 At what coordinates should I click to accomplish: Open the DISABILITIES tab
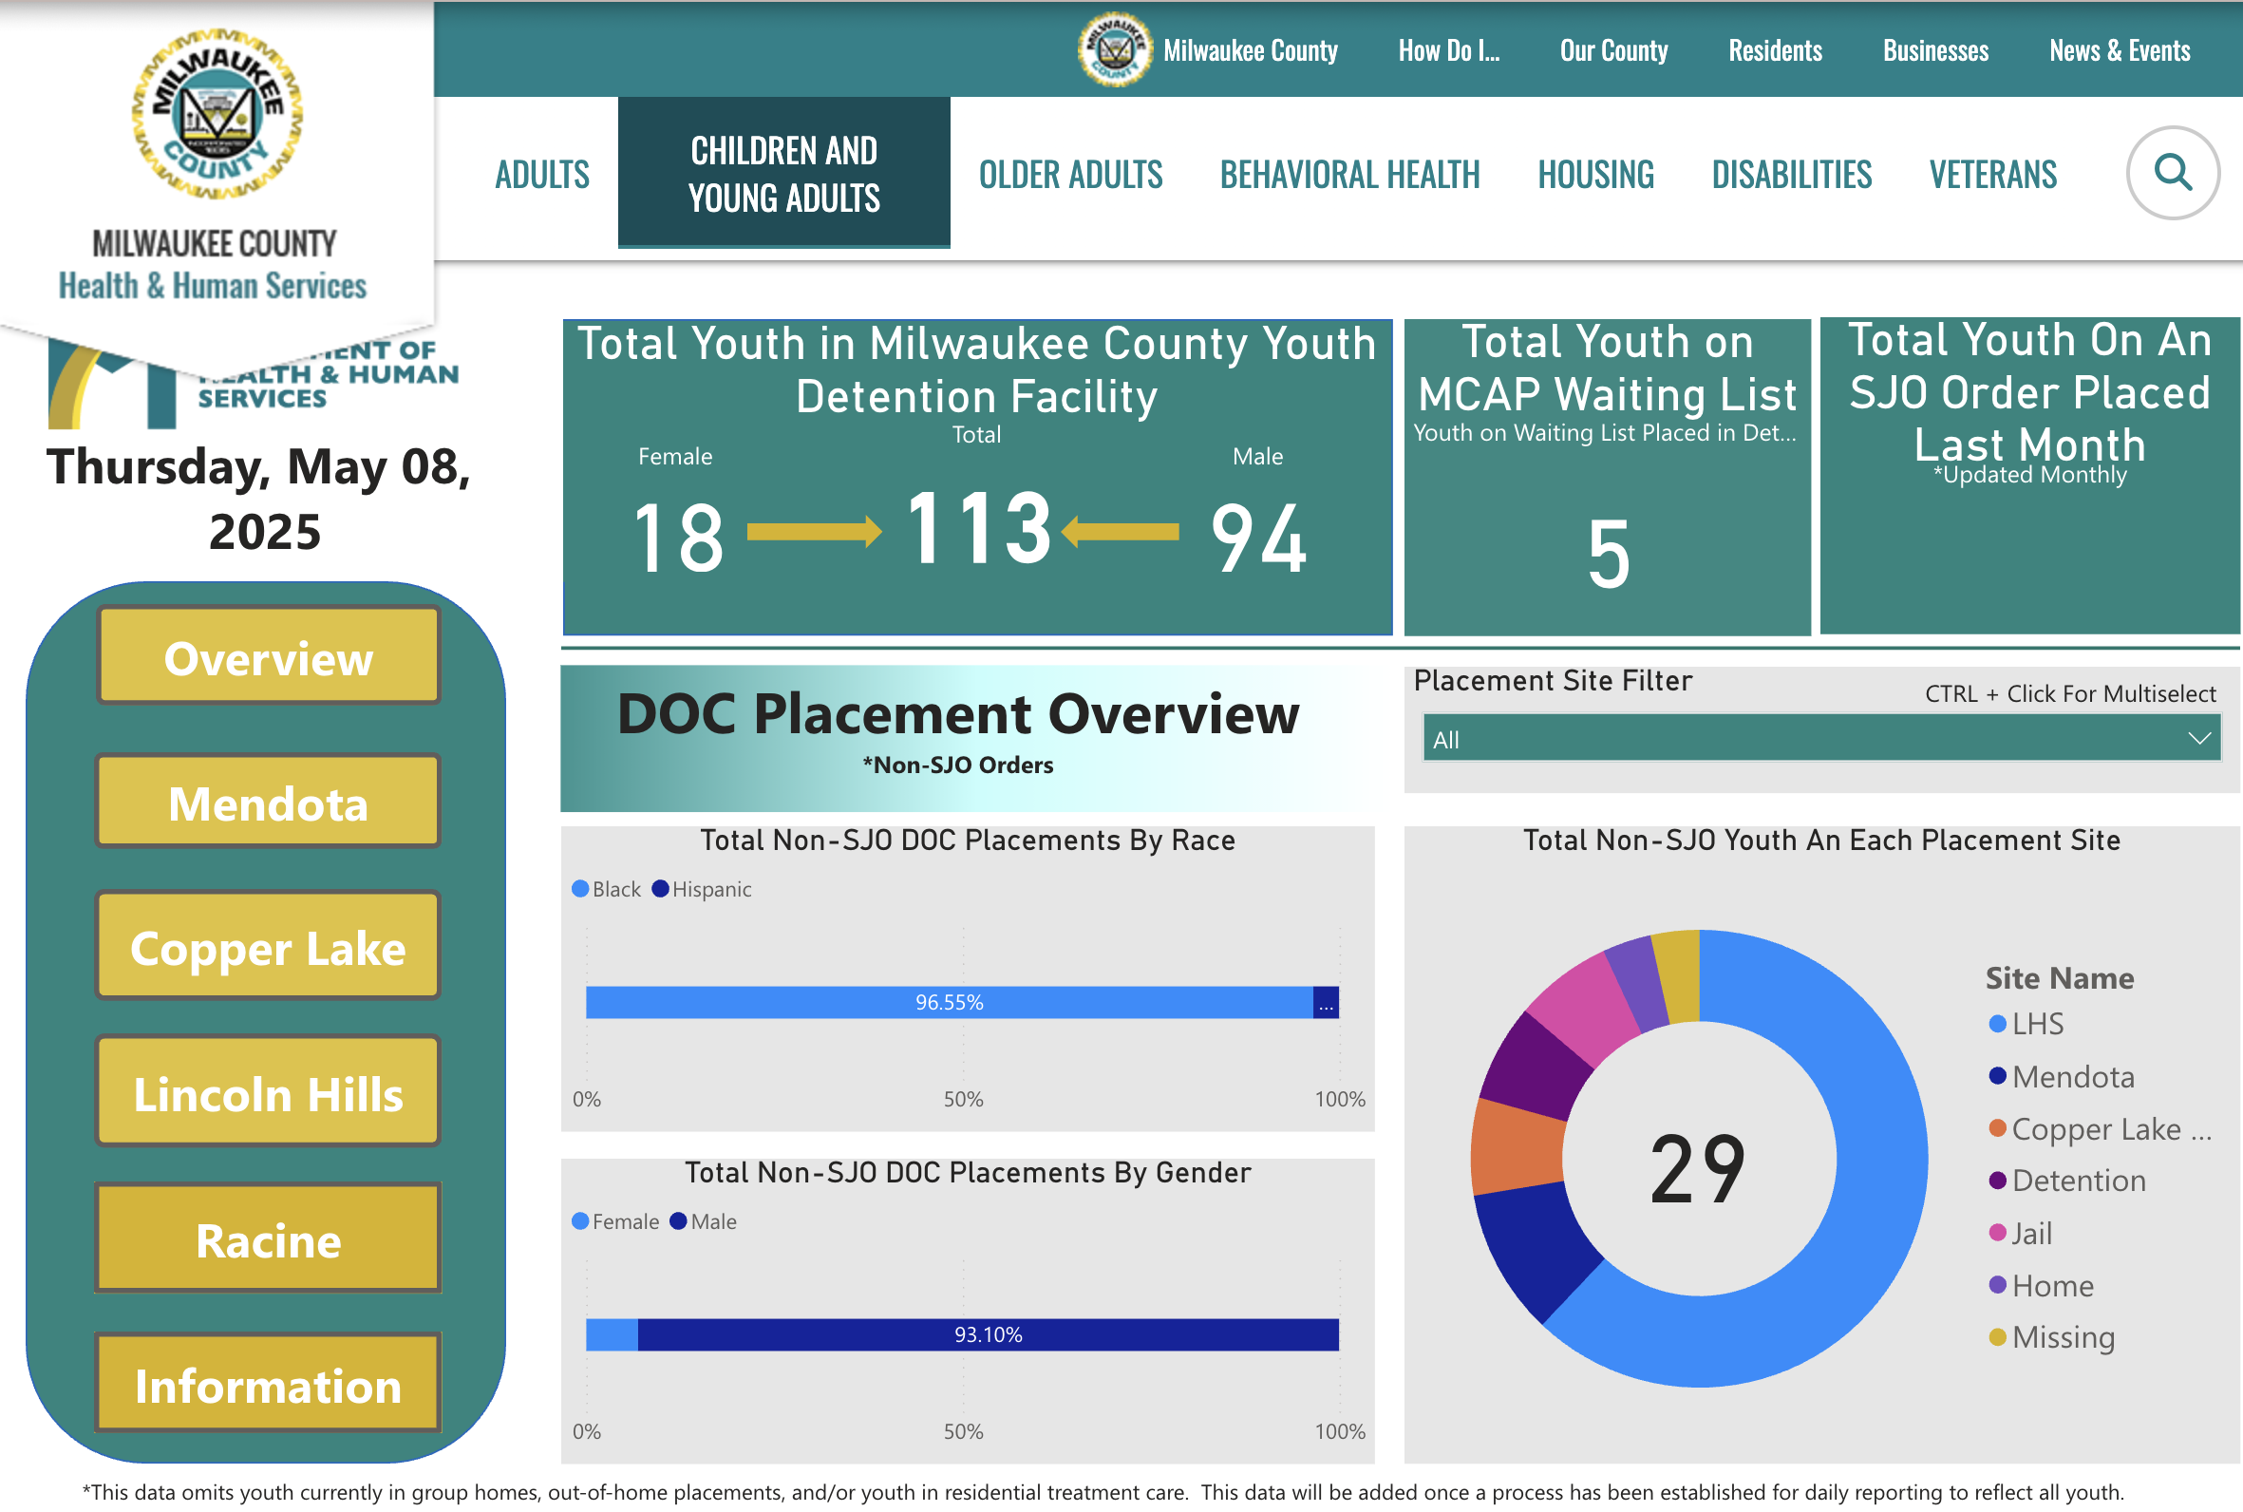coord(1792,176)
